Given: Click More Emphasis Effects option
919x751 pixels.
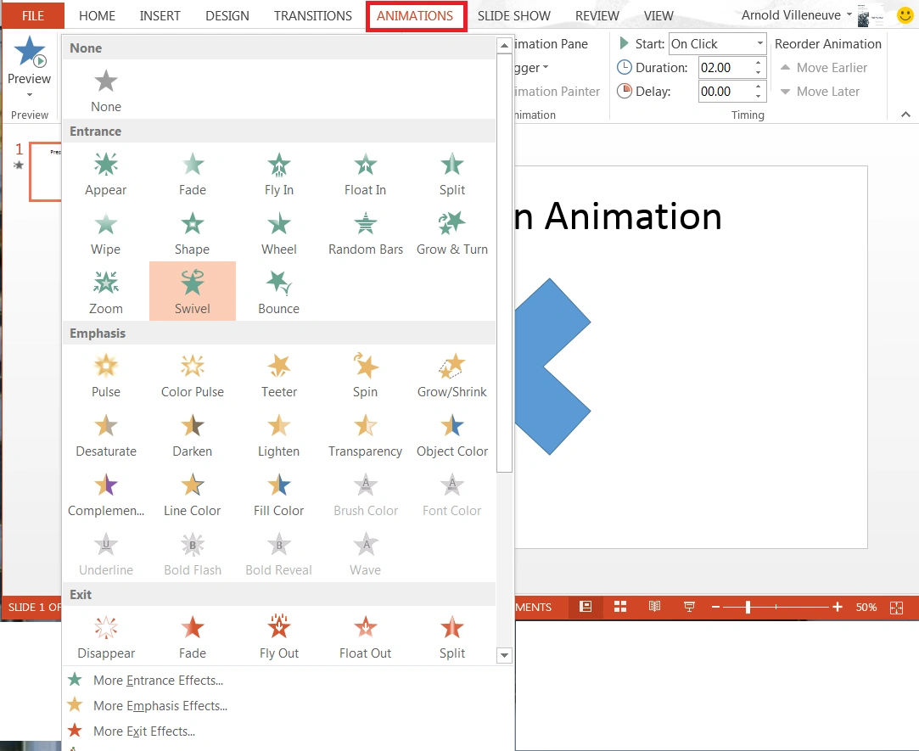Looking at the screenshot, I should click(x=160, y=705).
